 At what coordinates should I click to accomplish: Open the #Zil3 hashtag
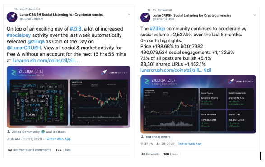coord(75,29)
